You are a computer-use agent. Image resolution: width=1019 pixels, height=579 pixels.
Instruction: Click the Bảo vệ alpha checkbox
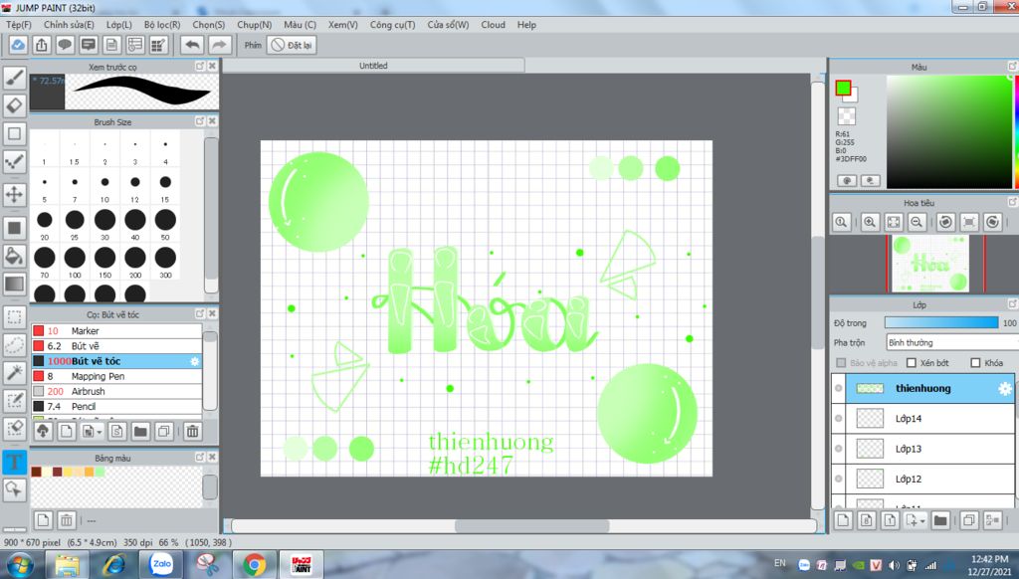tap(841, 362)
